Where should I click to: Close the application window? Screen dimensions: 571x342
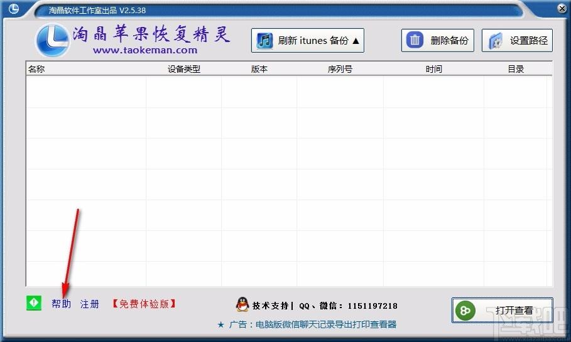pos(562,8)
